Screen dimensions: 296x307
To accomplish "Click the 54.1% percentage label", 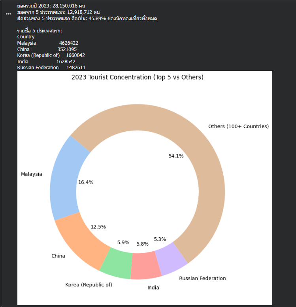I will pyautogui.click(x=176, y=156).
